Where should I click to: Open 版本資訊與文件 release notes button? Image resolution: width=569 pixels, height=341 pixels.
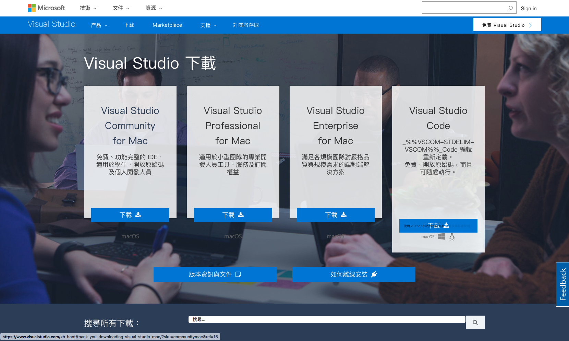(215, 274)
